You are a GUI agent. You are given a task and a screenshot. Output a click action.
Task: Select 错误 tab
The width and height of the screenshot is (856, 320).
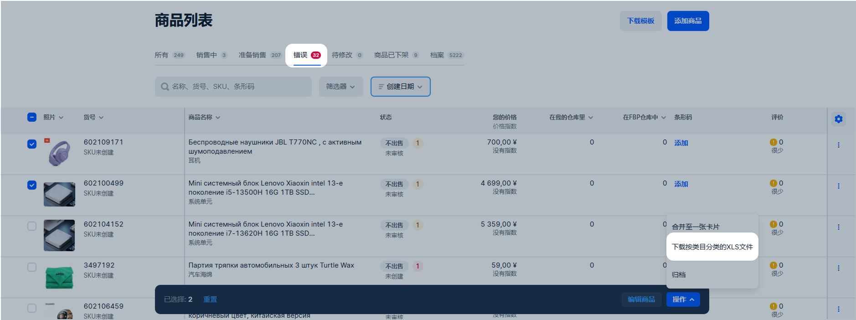307,55
